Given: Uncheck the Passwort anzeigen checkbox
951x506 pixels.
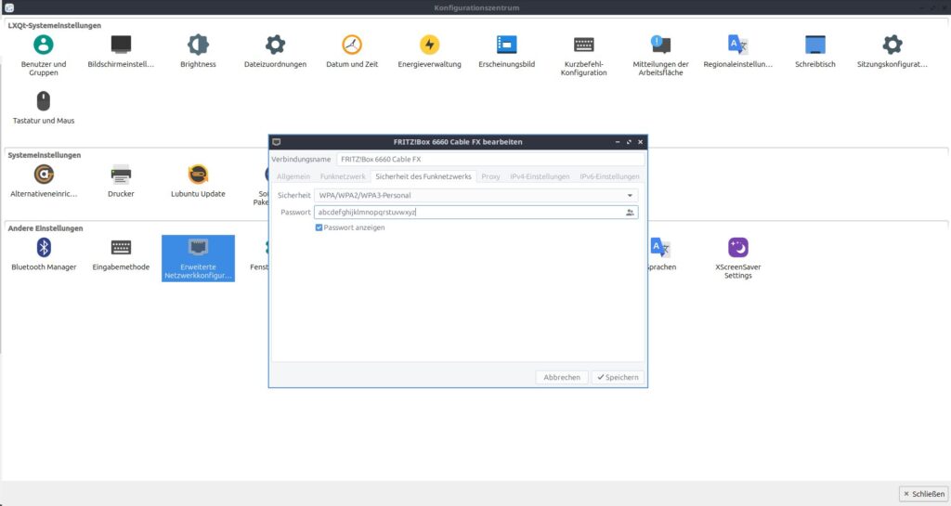Looking at the screenshot, I should (319, 227).
